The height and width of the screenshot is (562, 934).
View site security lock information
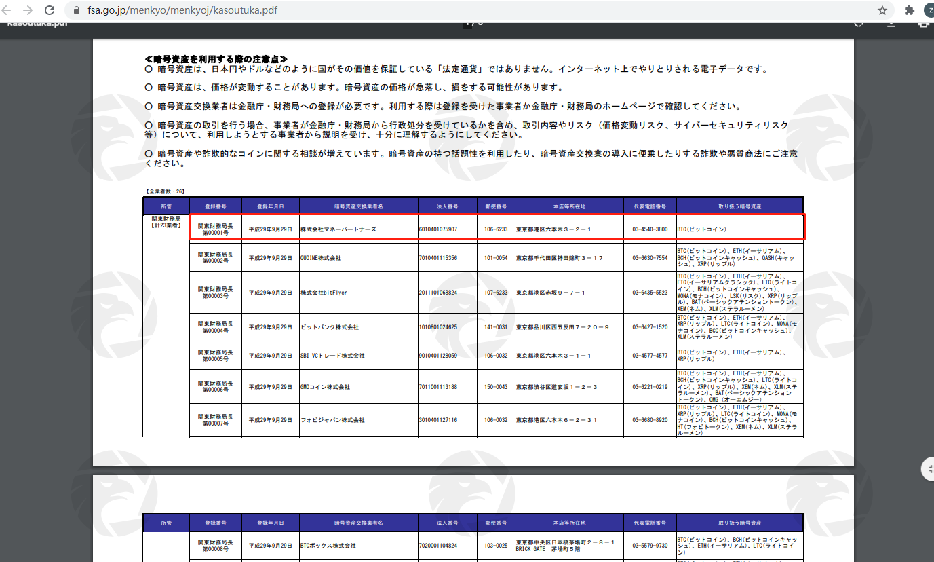[75, 11]
